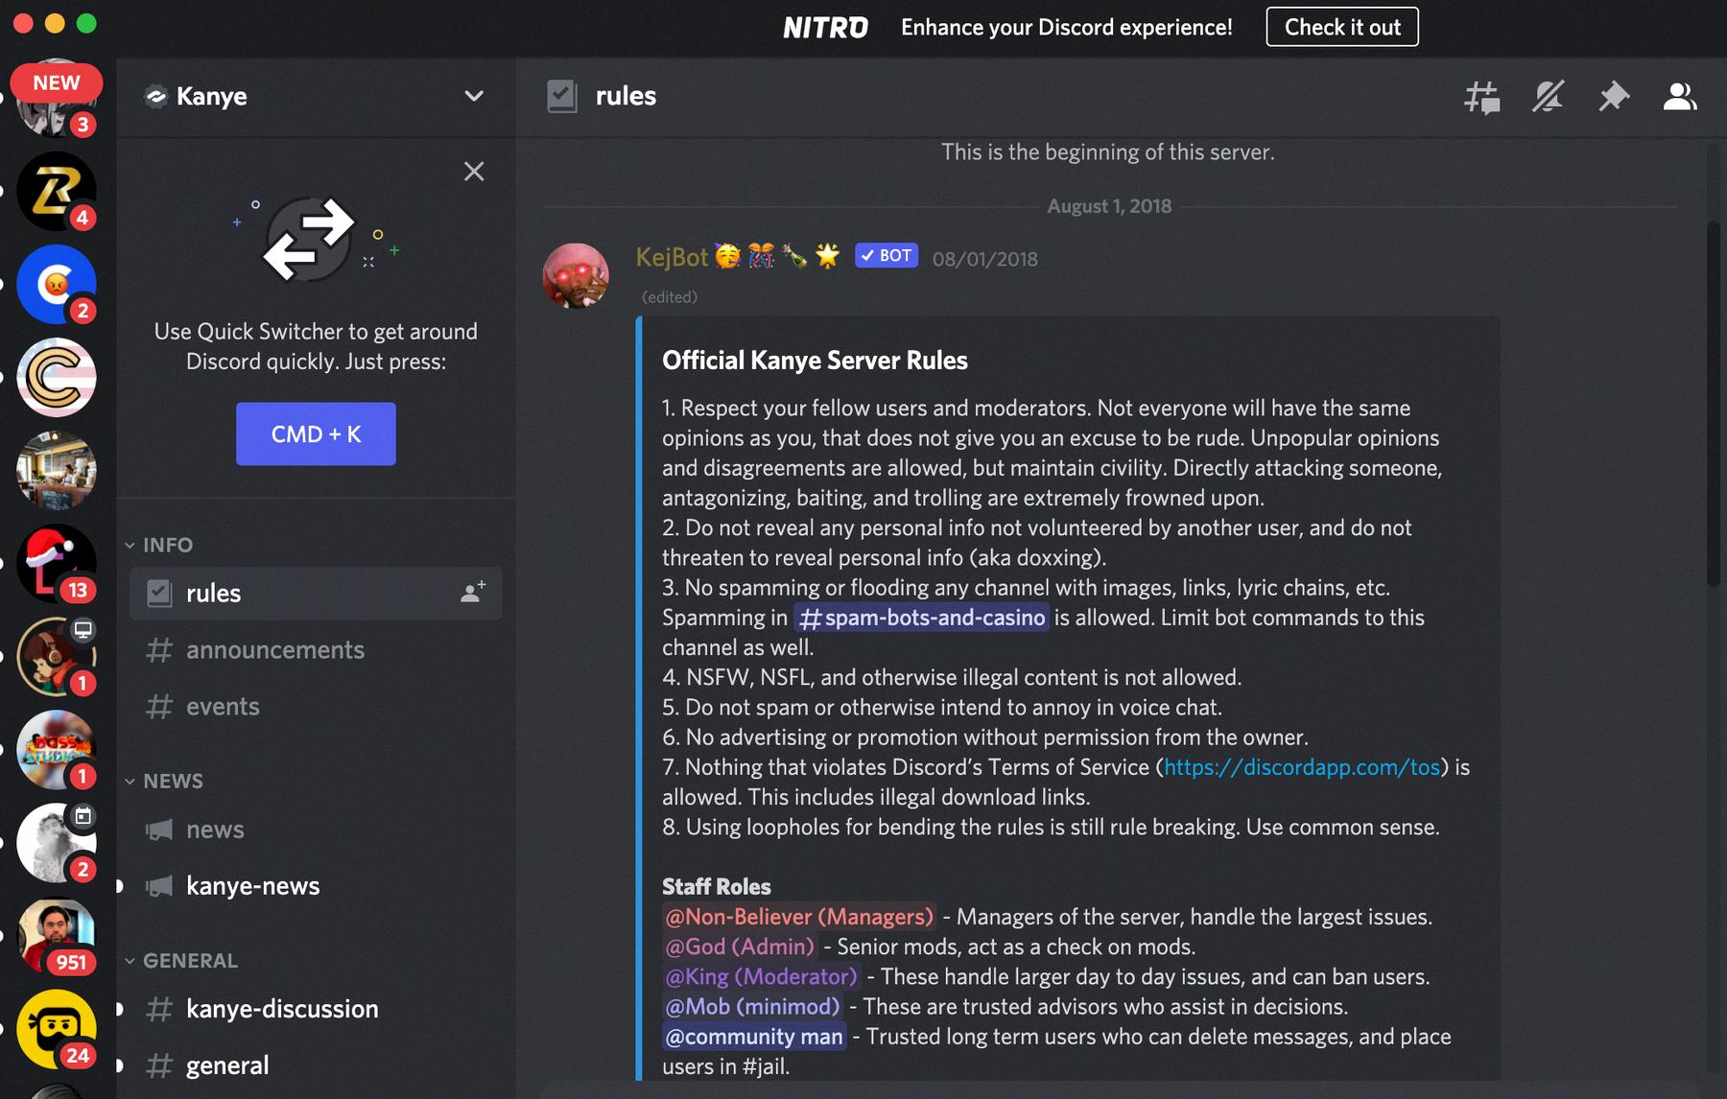Open the headphones character server icon
This screenshot has width=1727, height=1099.
tap(57, 656)
